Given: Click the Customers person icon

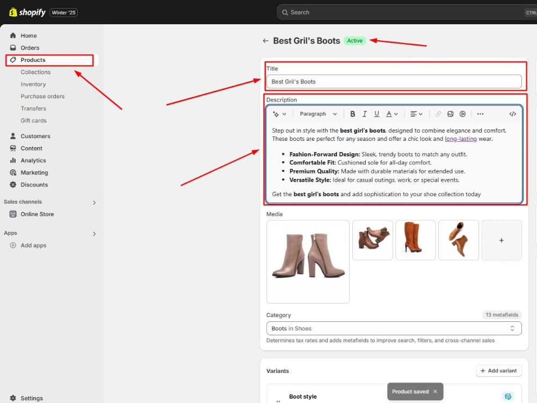Looking at the screenshot, I should [x=13, y=136].
